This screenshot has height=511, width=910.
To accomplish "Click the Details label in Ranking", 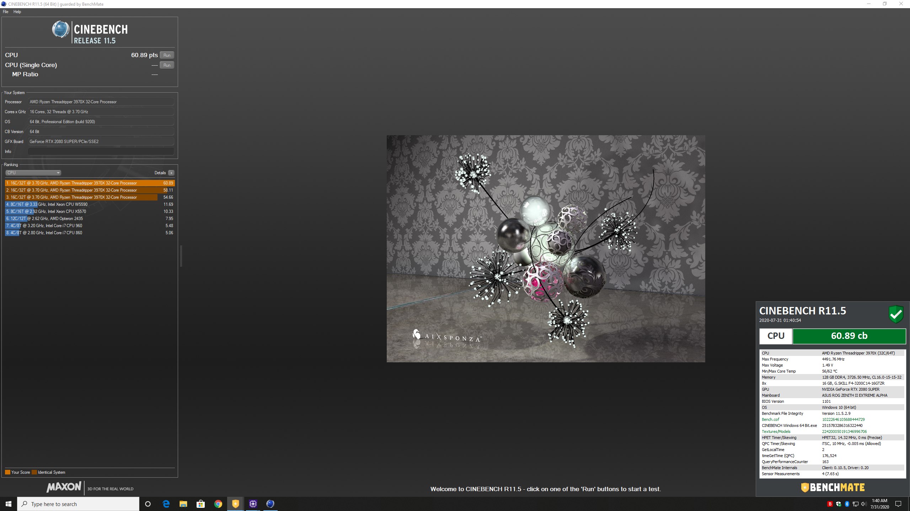I will click(160, 173).
